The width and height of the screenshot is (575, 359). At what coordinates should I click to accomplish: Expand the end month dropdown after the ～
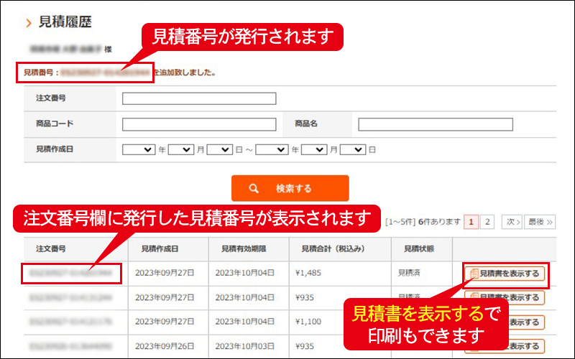click(x=314, y=149)
